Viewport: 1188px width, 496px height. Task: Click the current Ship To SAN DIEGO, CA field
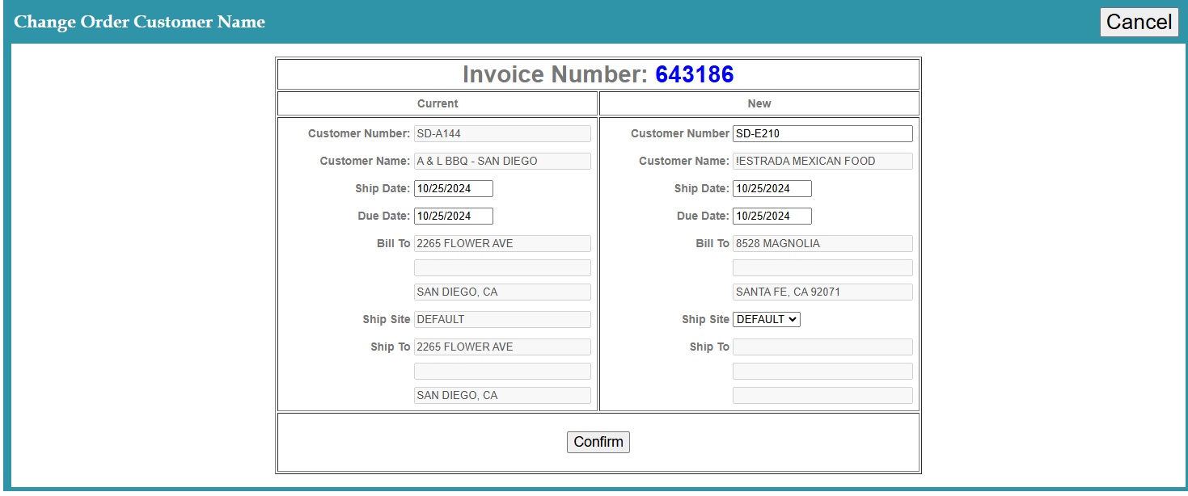501,395
